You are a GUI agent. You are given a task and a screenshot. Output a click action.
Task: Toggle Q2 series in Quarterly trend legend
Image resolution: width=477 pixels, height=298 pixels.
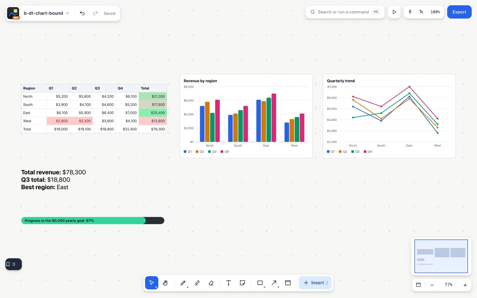click(x=343, y=151)
